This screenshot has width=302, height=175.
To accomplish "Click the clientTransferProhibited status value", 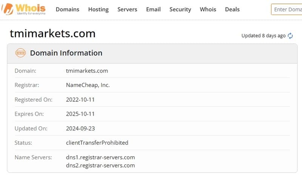I will click(97, 143).
